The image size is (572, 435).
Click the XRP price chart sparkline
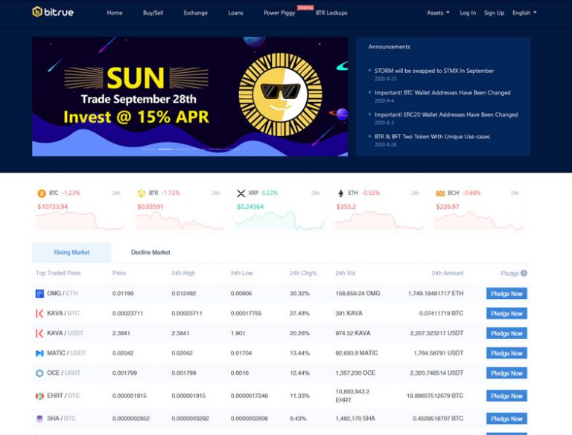click(279, 221)
